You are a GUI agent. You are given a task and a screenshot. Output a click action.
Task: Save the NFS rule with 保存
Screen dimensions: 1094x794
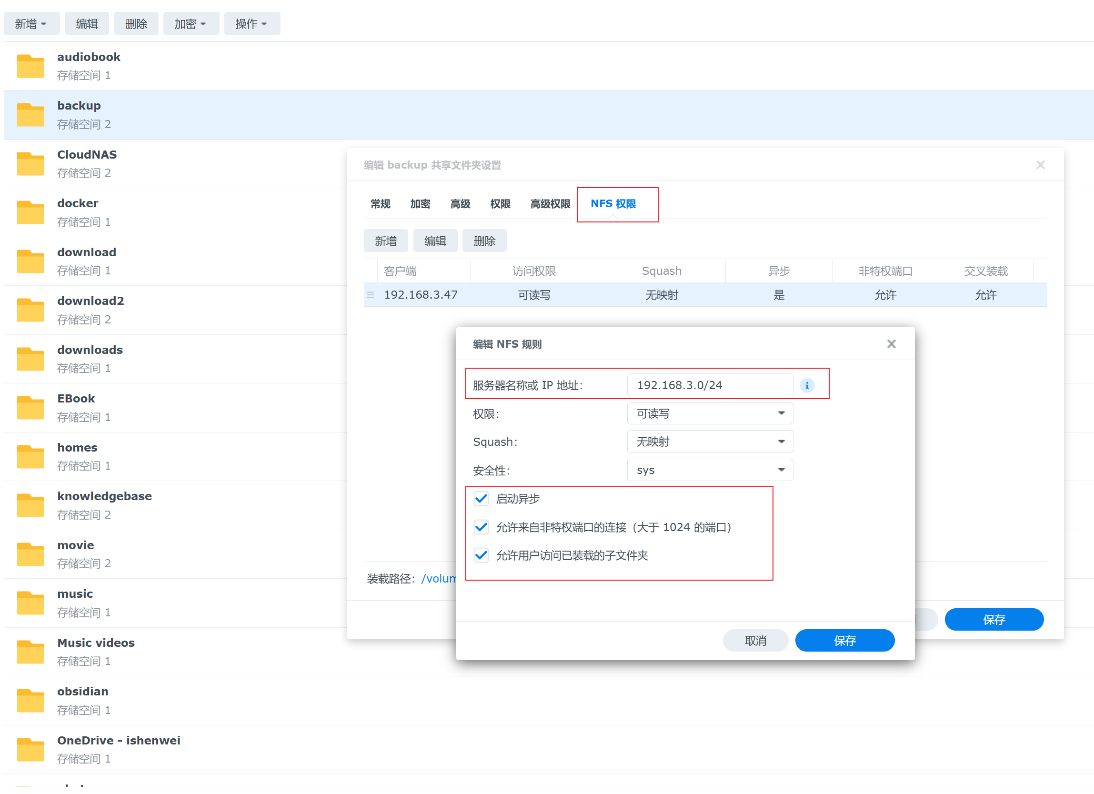[x=844, y=640]
